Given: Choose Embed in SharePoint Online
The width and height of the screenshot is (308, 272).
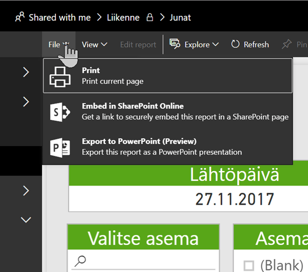Looking at the screenshot, I should 167,112.
